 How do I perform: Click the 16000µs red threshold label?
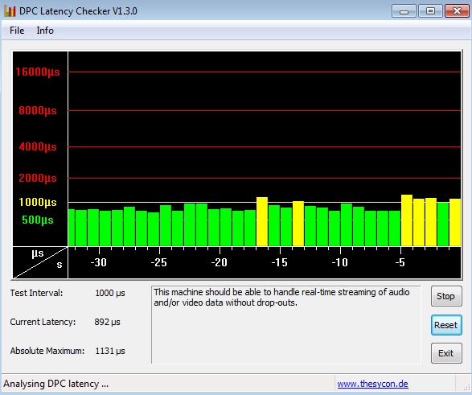38,72
